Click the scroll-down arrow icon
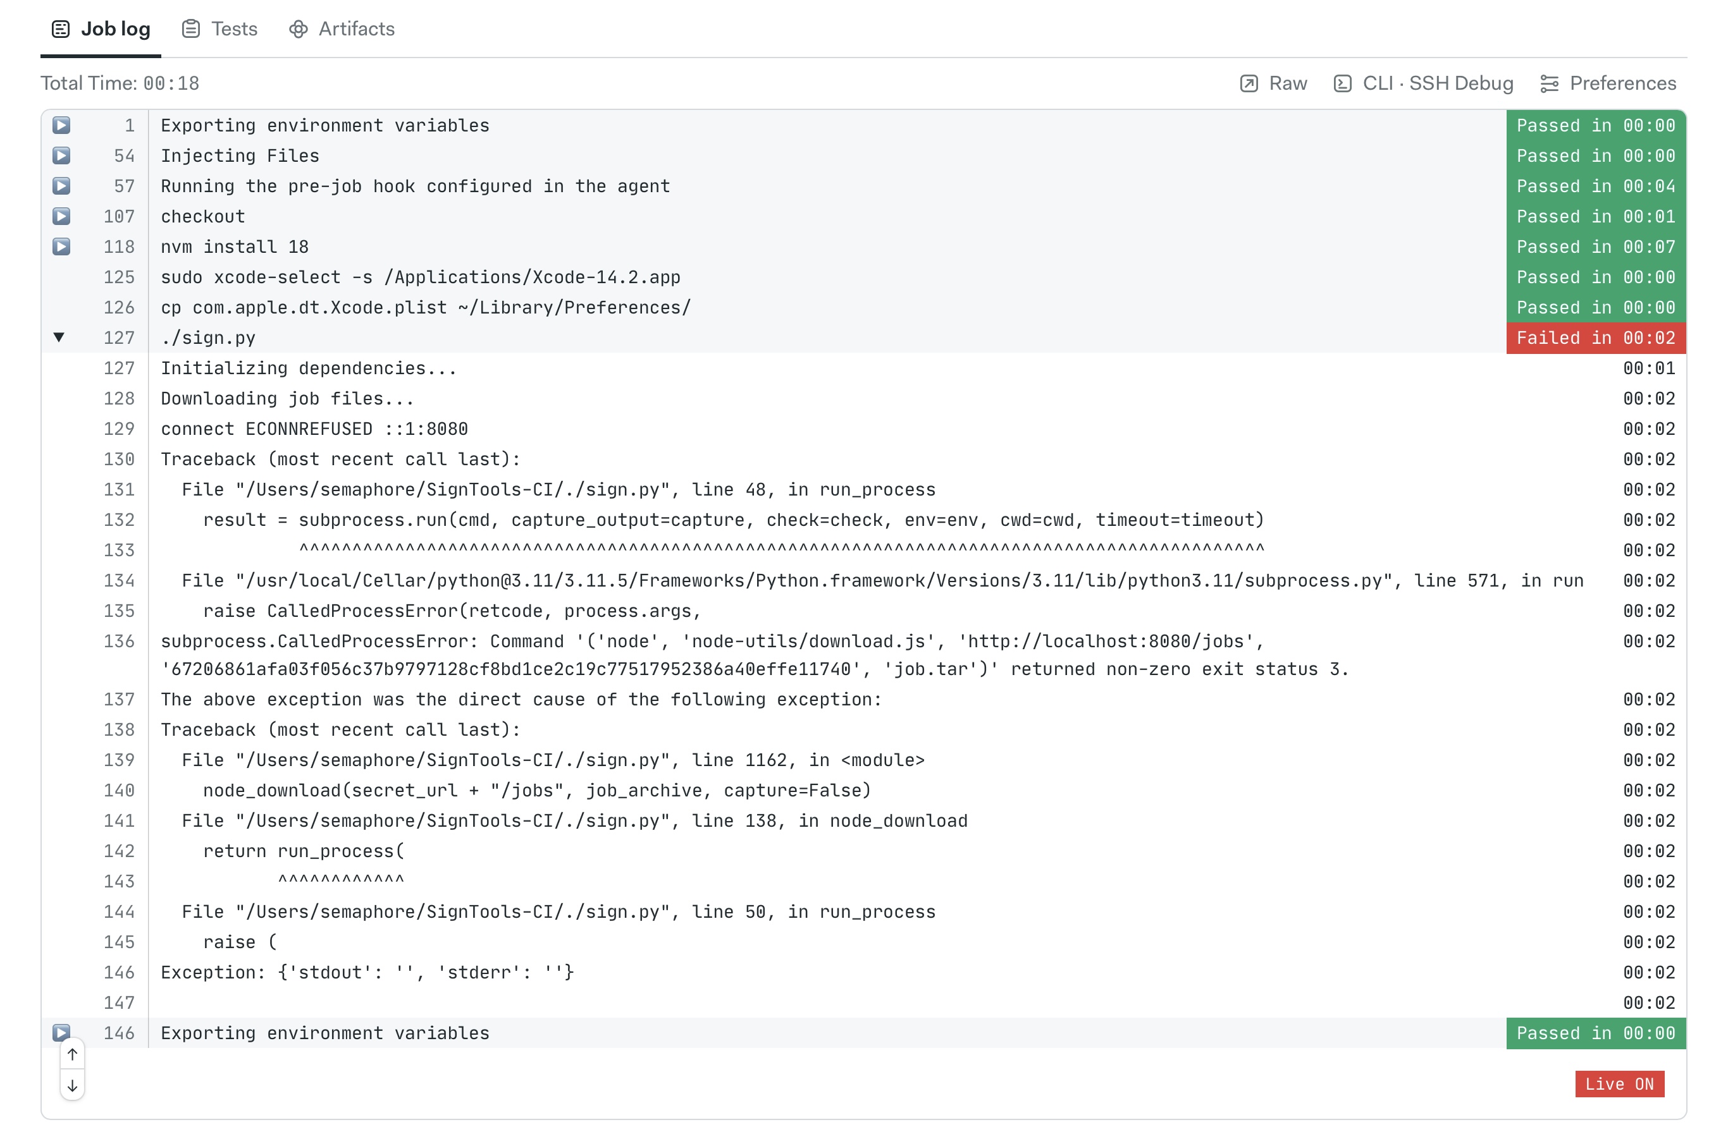The width and height of the screenshot is (1728, 1127). pyautogui.click(x=72, y=1086)
